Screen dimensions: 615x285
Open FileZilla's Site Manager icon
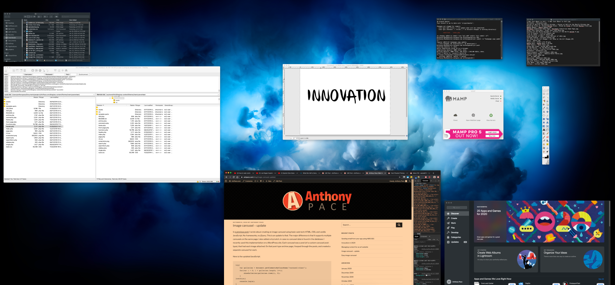pos(6,71)
